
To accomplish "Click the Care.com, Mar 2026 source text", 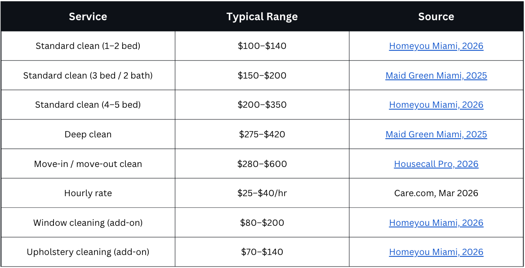I will point(436,193).
